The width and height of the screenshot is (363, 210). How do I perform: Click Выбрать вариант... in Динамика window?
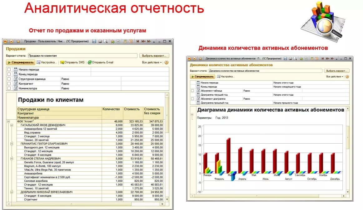tap(337, 71)
